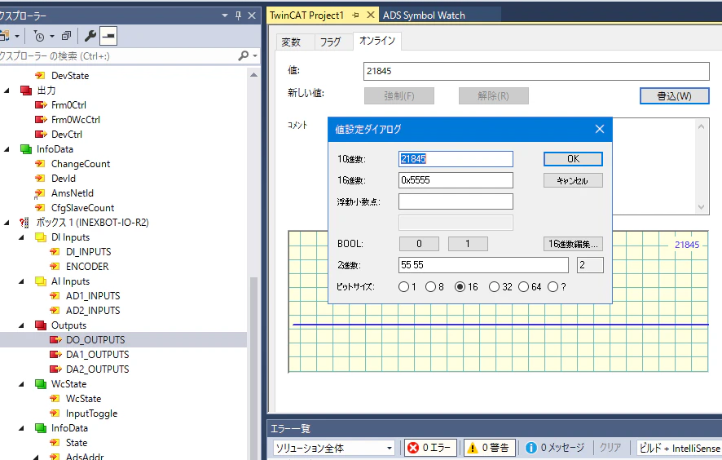The width and height of the screenshot is (722, 460).
Task: Pin the TwinCAT Project1 tab
Action: pos(355,15)
